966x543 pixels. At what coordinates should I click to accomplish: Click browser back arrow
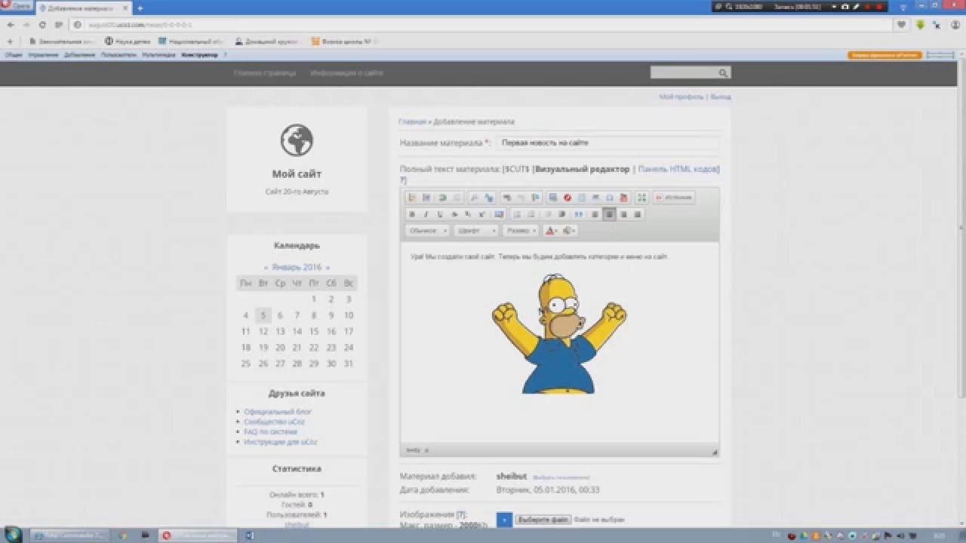point(11,24)
